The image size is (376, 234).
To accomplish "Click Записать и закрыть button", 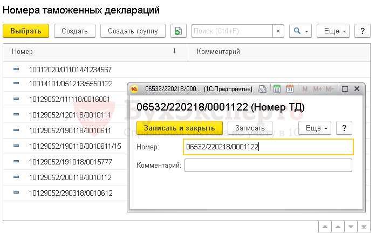I will [x=180, y=128].
